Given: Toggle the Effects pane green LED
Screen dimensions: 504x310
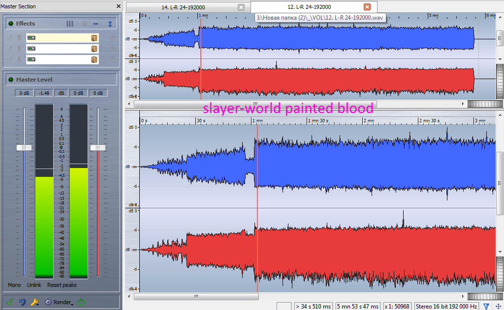Looking at the screenshot, I should (11, 24).
